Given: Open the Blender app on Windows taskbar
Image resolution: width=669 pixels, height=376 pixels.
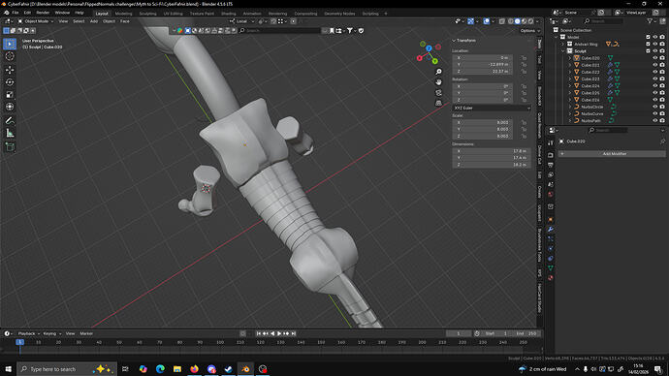Looking at the screenshot, I should (x=245, y=369).
